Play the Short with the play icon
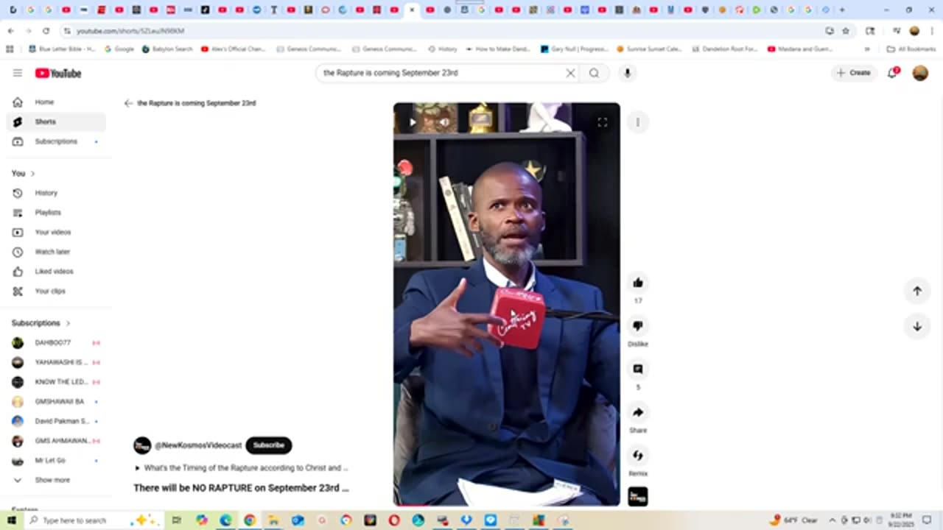943x530 pixels. tap(413, 122)
